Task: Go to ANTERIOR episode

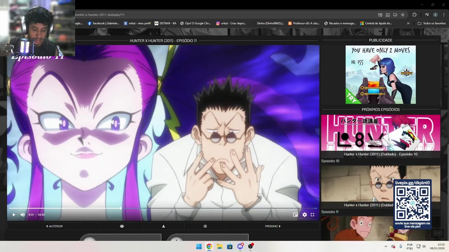Action: (54, 226)
